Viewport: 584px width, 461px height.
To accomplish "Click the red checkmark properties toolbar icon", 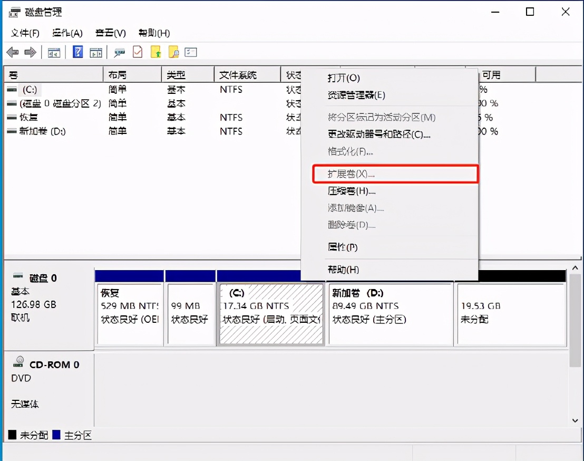I will (138, 52).
